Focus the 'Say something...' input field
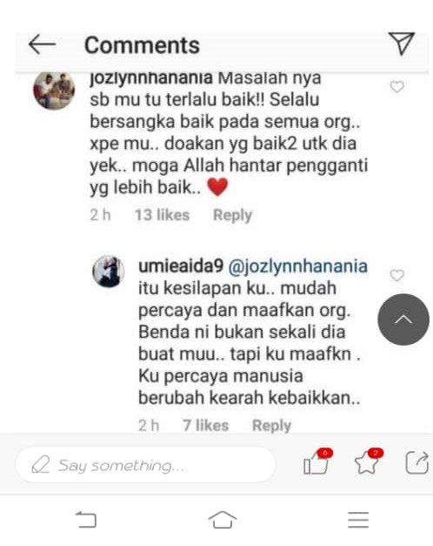 point(146,465)
